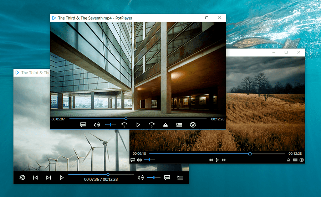
Task: Play video in the front PotPlayer window
Action: point(138,125)
